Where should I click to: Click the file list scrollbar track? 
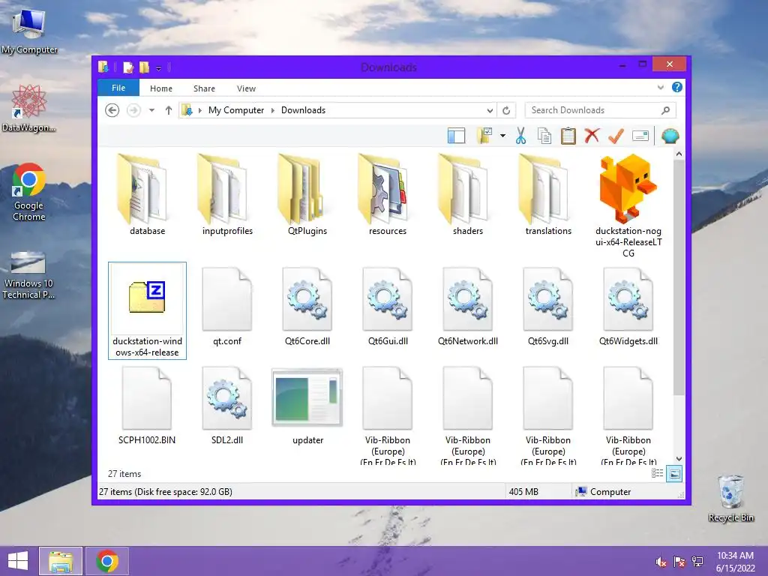pos(679,424)
